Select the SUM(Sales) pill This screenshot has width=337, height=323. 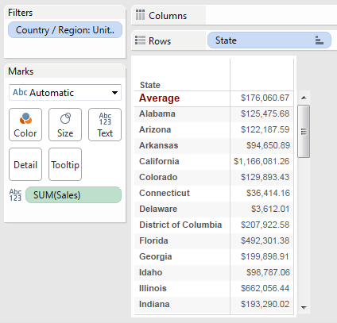tap(73, 195)
